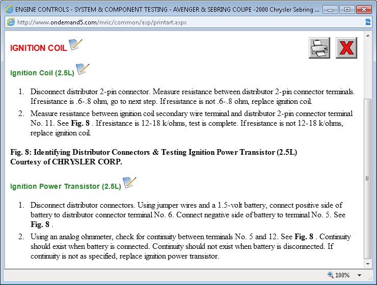Image resolution: width=377 pixels, height=285 pixels.
Task: Click the Ignition Power Transistor (2.5L) heading
Action: click(66, 186)
